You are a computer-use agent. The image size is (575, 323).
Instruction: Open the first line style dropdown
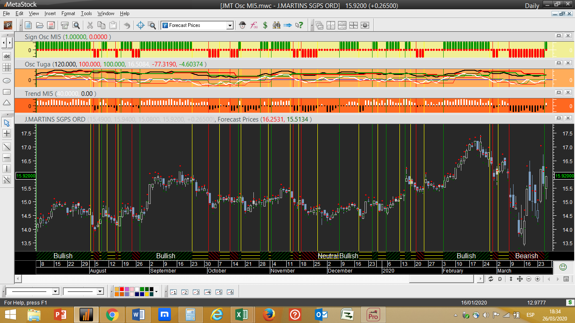[x=55, y=291]
